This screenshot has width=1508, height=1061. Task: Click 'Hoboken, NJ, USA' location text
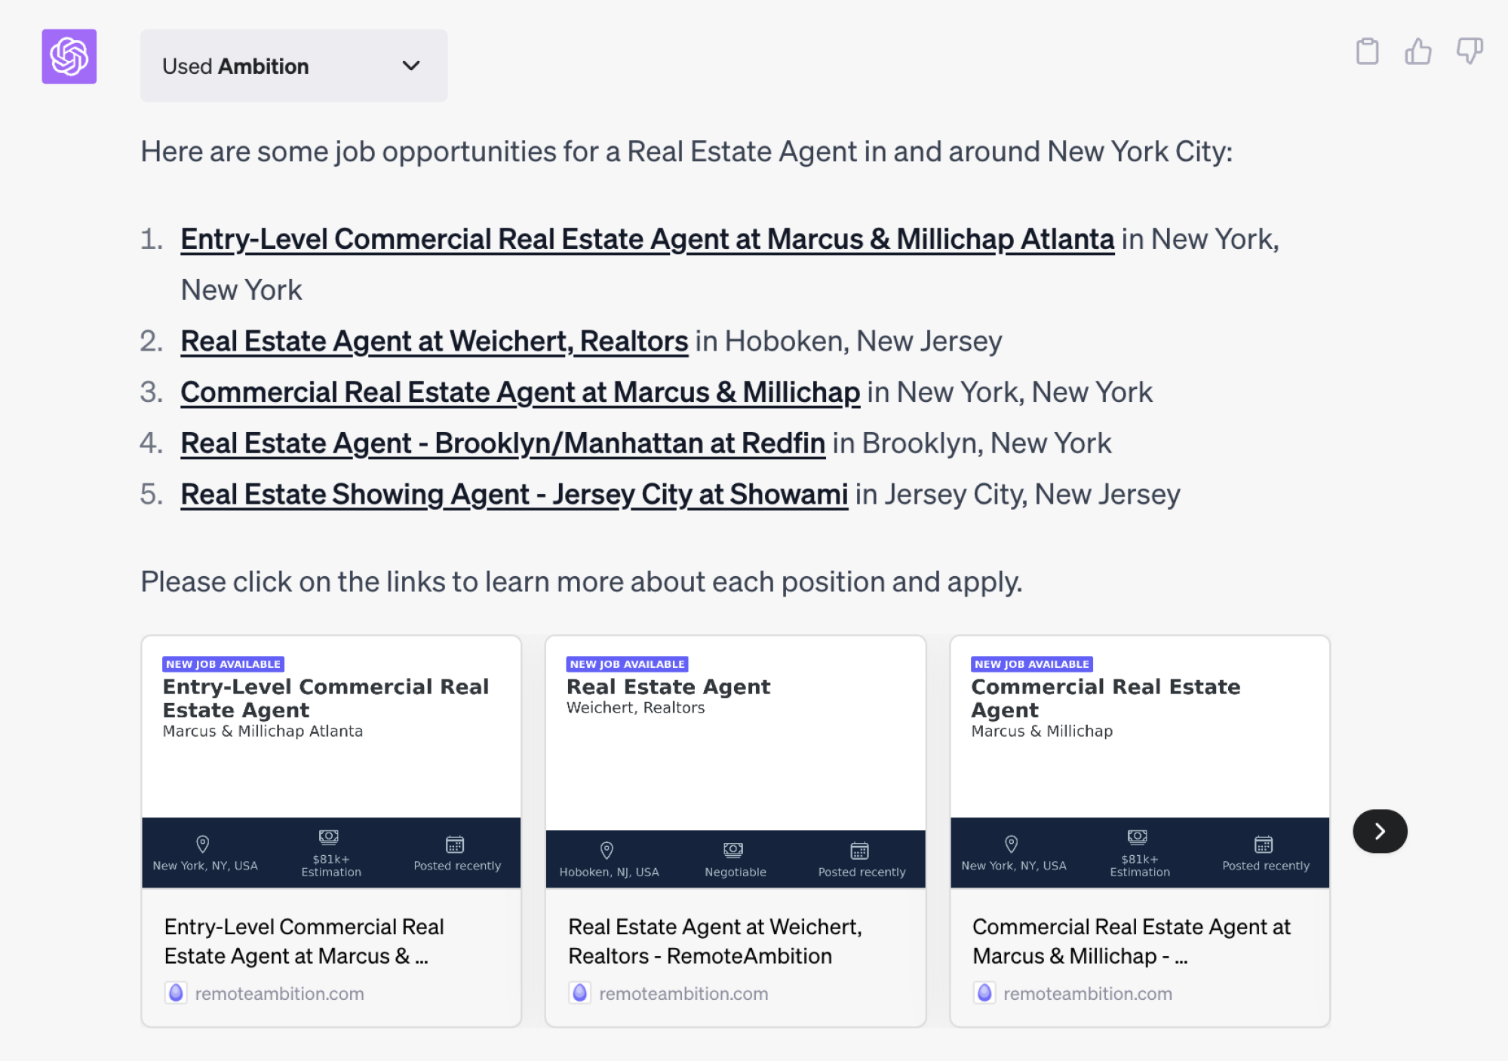(x=610, y=872)
